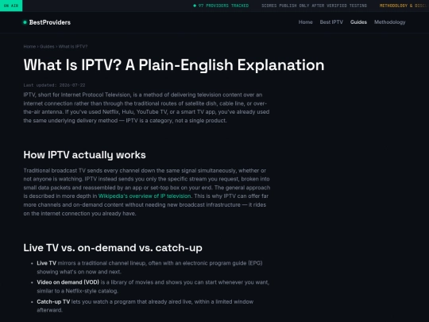This screenshot has height=322, width=429.
Task: Click the main 'What Is IPTV?' page title
Action: pyautogui.click(x=174, y=65)
